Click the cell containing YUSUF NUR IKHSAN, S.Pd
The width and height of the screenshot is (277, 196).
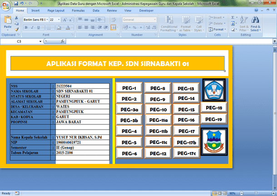(x=83, y=137)
